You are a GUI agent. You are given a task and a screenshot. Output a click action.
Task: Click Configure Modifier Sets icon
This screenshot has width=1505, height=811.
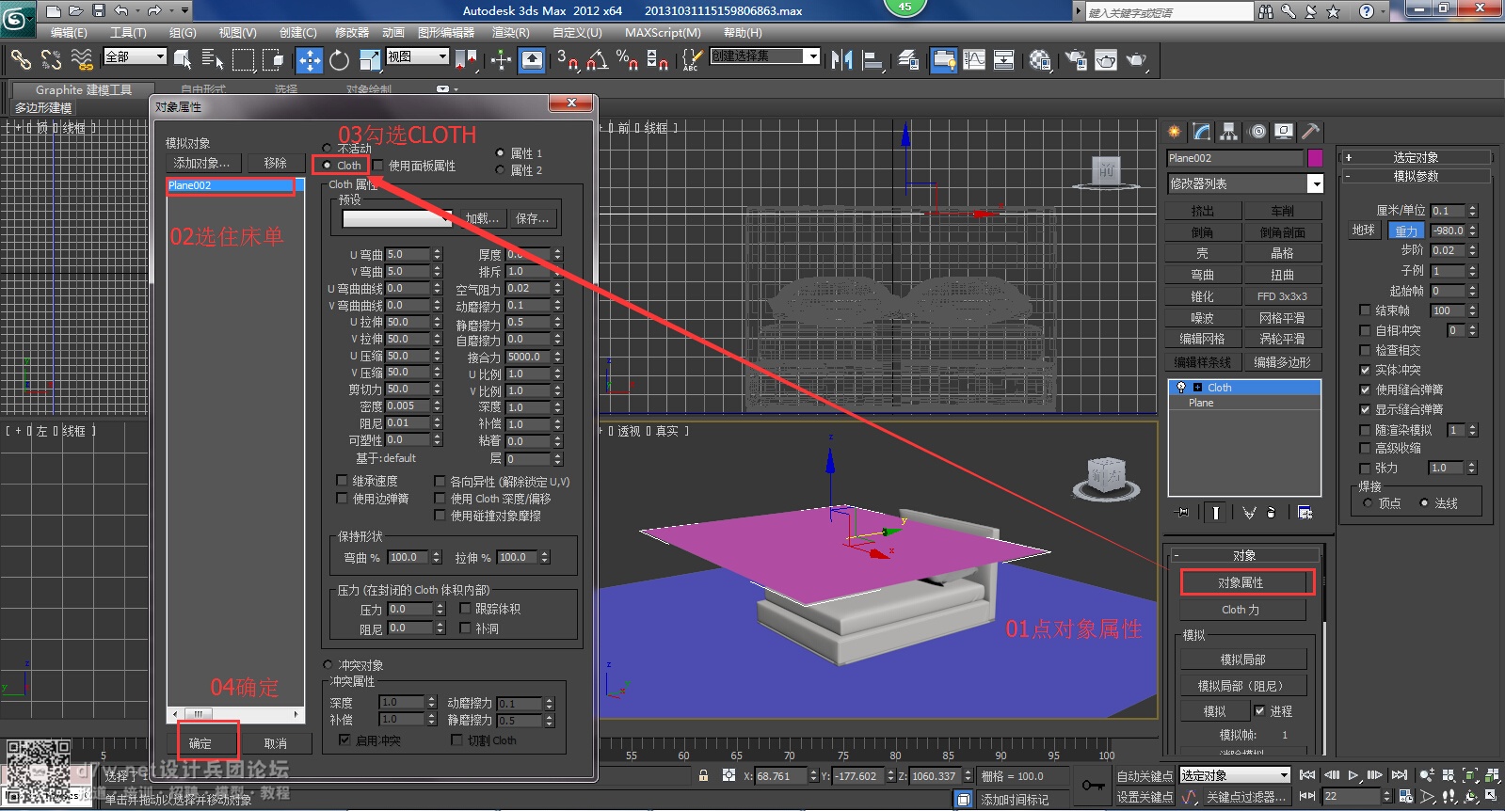coord(1305,513)
